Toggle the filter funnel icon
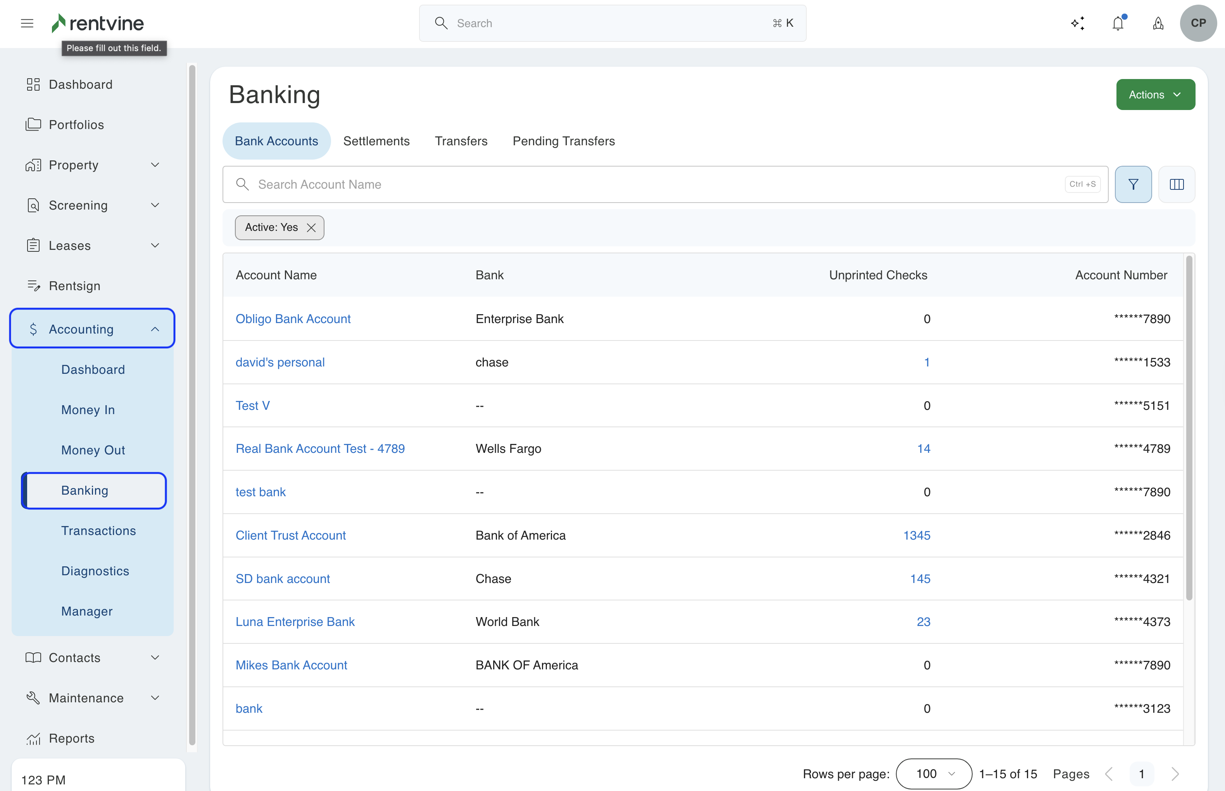 pyautogui.click(x=1133, y=184)
